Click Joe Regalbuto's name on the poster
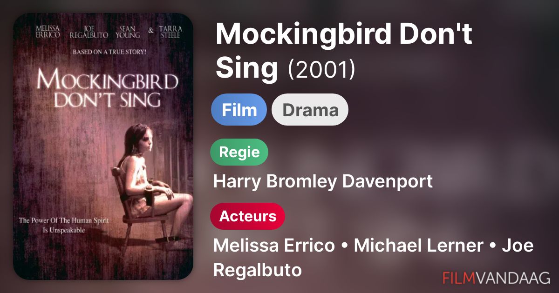Screen dimensions: 559x293 click(89, 32)
